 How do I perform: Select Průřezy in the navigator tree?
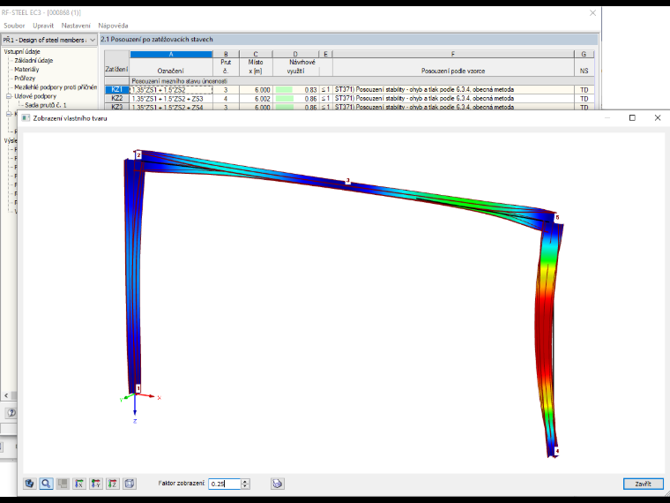[25, 79]
